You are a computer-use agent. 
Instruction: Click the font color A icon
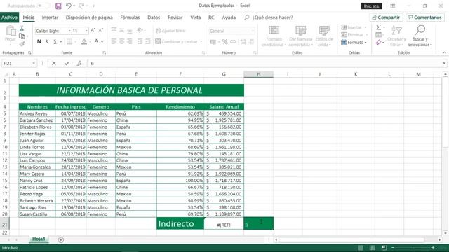click(x=97, y=42)
